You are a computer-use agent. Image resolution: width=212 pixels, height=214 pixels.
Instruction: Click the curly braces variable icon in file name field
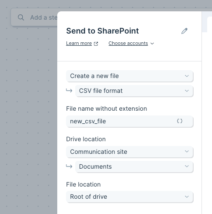[x=180, y=121]
